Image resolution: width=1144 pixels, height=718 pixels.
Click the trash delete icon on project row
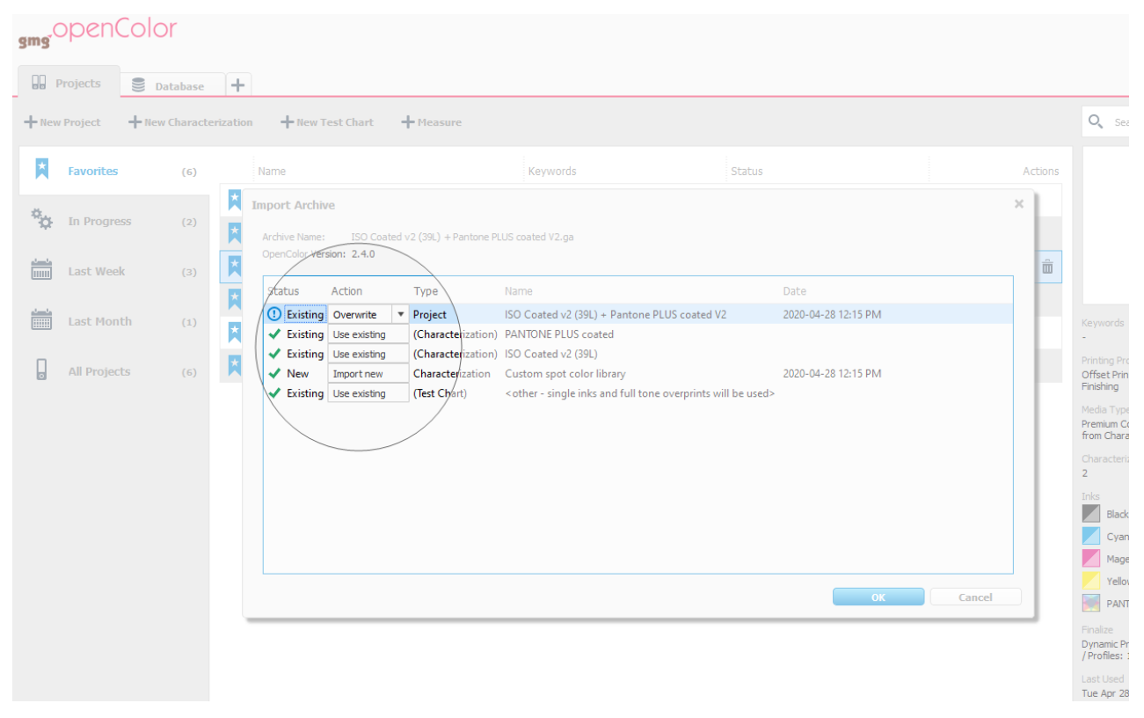tap(1047, 267)
